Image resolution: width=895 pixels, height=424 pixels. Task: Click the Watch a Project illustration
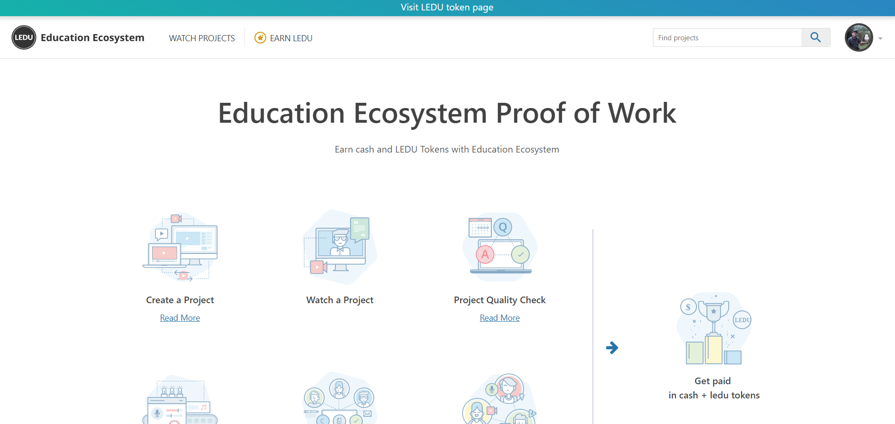pos(340,247)
